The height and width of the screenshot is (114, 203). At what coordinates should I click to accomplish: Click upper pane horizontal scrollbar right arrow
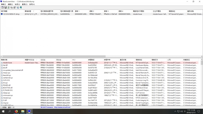(x=202, y=56)
